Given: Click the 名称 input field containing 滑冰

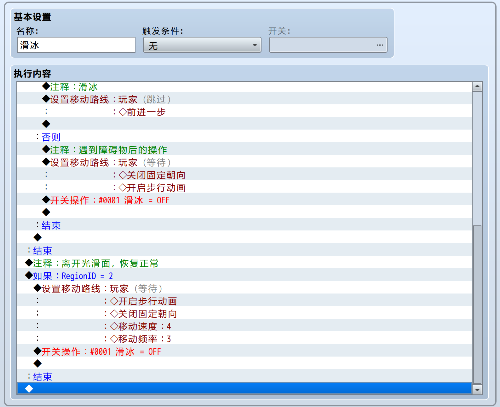Looking at the screenshot, I should [x=76, y=45].
